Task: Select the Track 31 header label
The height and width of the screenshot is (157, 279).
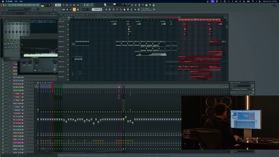Action: [x=61, y=37]
